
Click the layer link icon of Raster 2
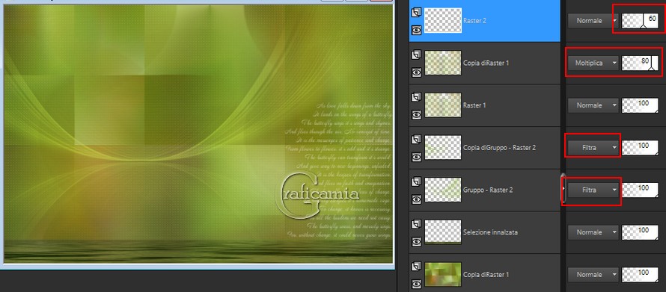pos(416,13)
